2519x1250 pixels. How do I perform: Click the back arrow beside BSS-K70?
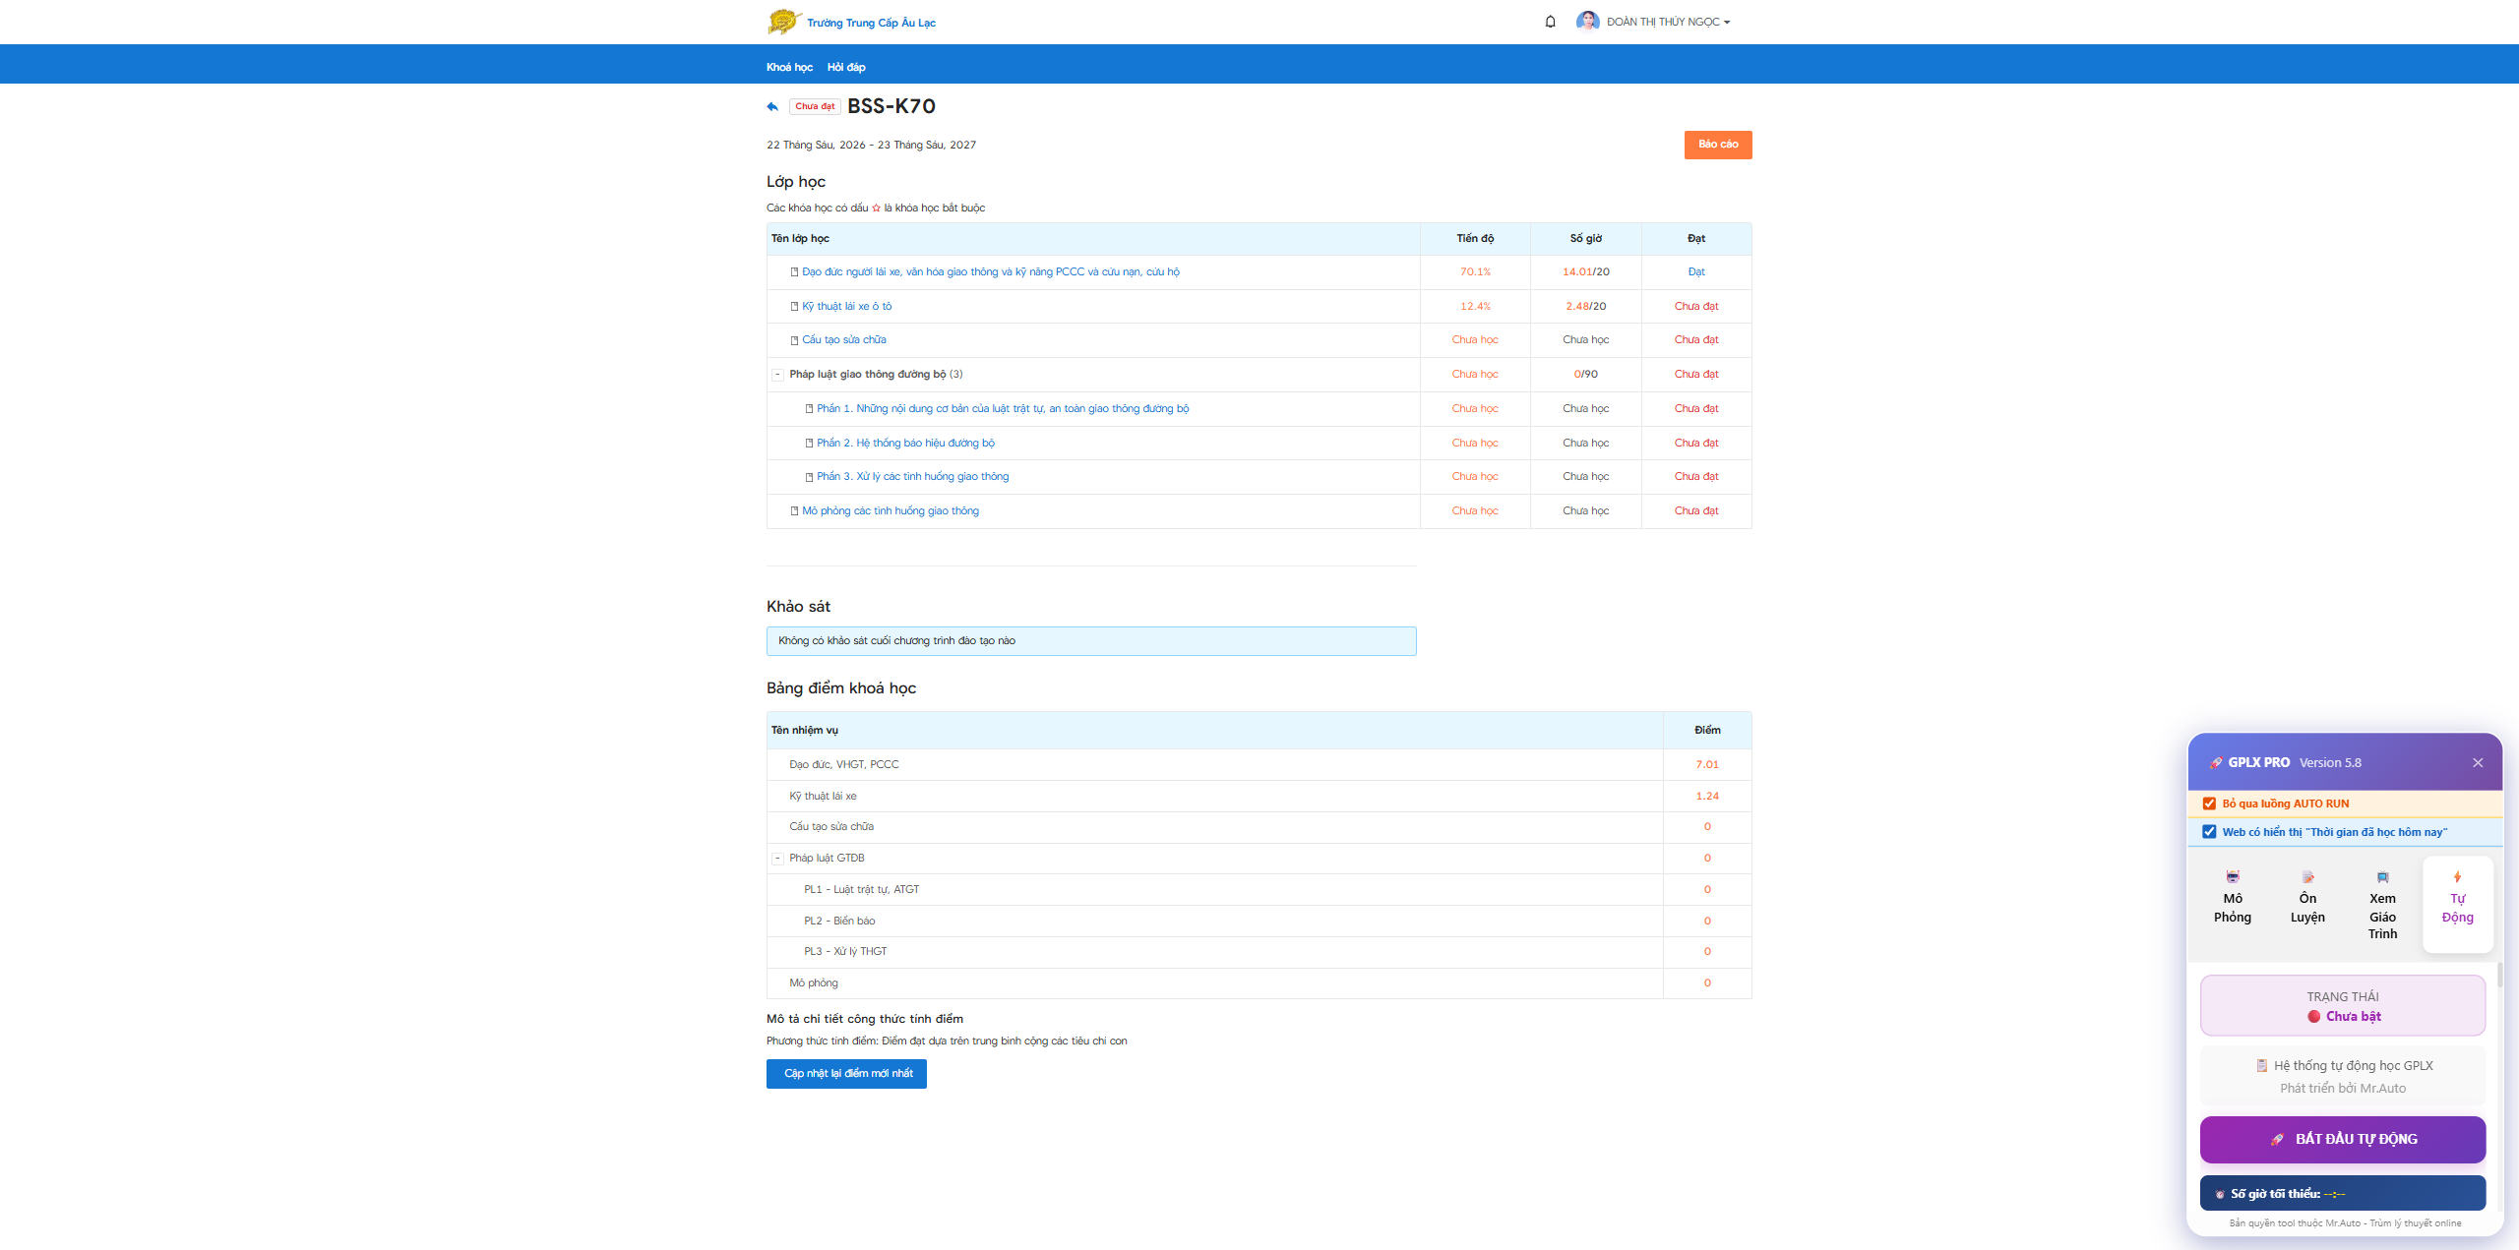point(772,106)
